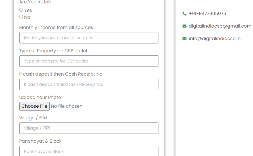The width and height of the screenshot is (253, 156).
Task: Open the digitalindiacsp@gmail.com email link
Action: pos(220,26)
